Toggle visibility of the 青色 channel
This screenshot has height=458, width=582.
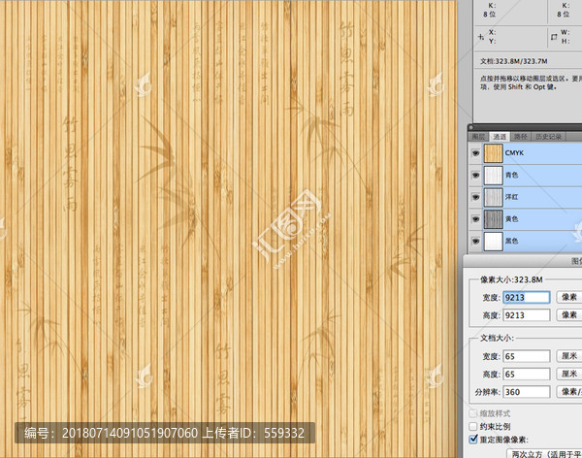[475, 175]
